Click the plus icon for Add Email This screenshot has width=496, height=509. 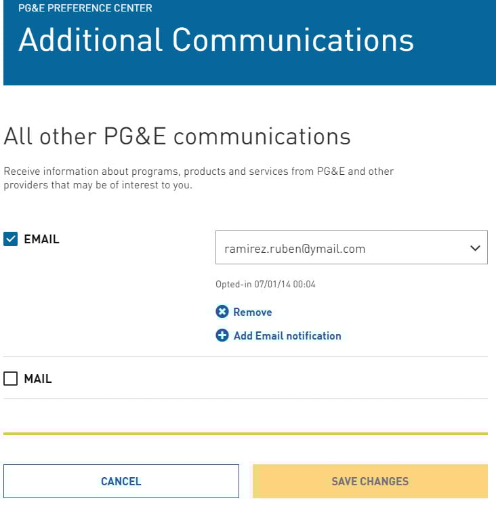(x=222, y=335)
